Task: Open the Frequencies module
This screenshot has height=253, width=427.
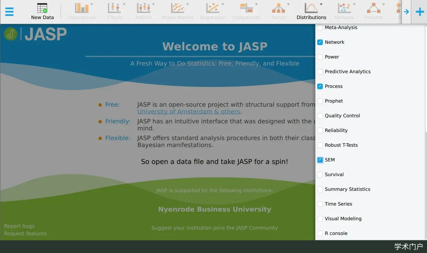Action: coord(246,12)
